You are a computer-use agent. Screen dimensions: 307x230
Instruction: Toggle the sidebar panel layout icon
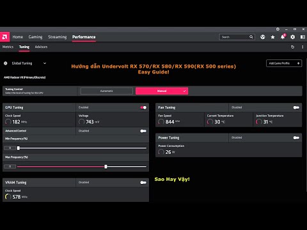(303, 37)
